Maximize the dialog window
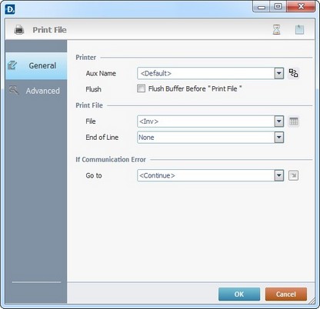Screen dimensions: 320x309 tap(278, 6)
